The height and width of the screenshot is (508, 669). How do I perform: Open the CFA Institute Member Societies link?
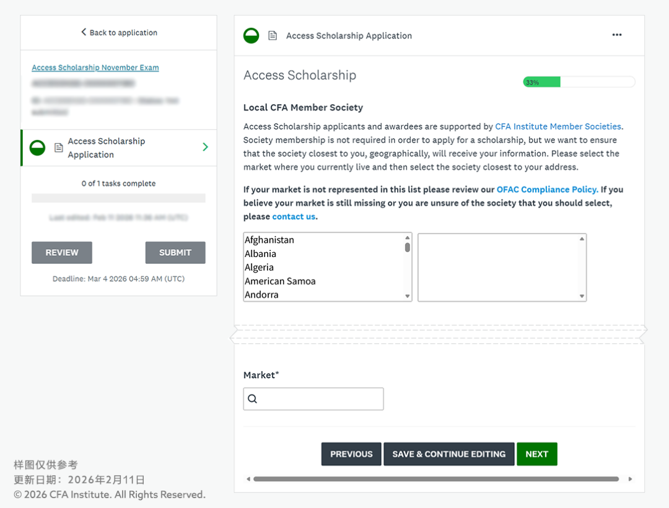[x=557, y=126]
